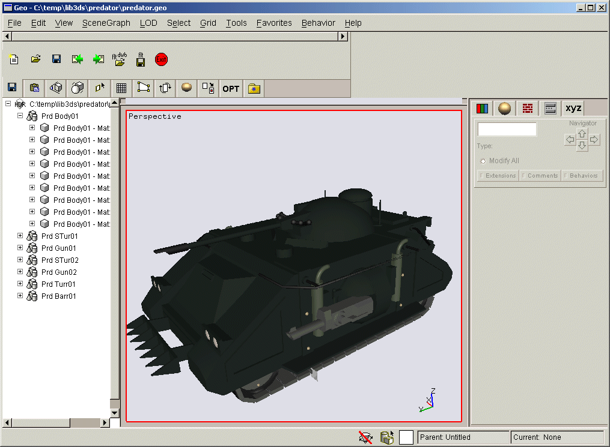Open the red brick texture tab
This screenshot has height=447, width=610.
[x=528, y=108]
